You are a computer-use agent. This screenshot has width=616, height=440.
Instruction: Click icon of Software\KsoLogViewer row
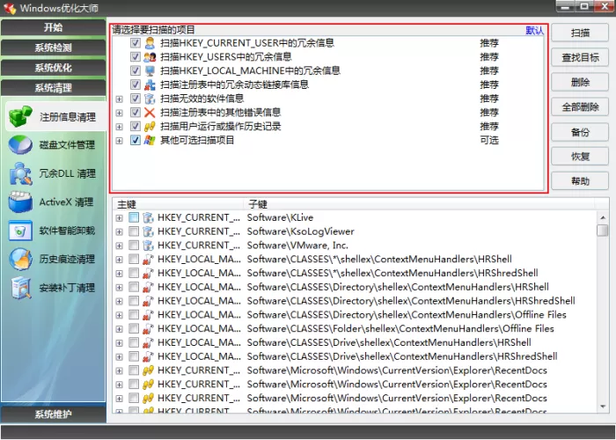coord(148,231)
